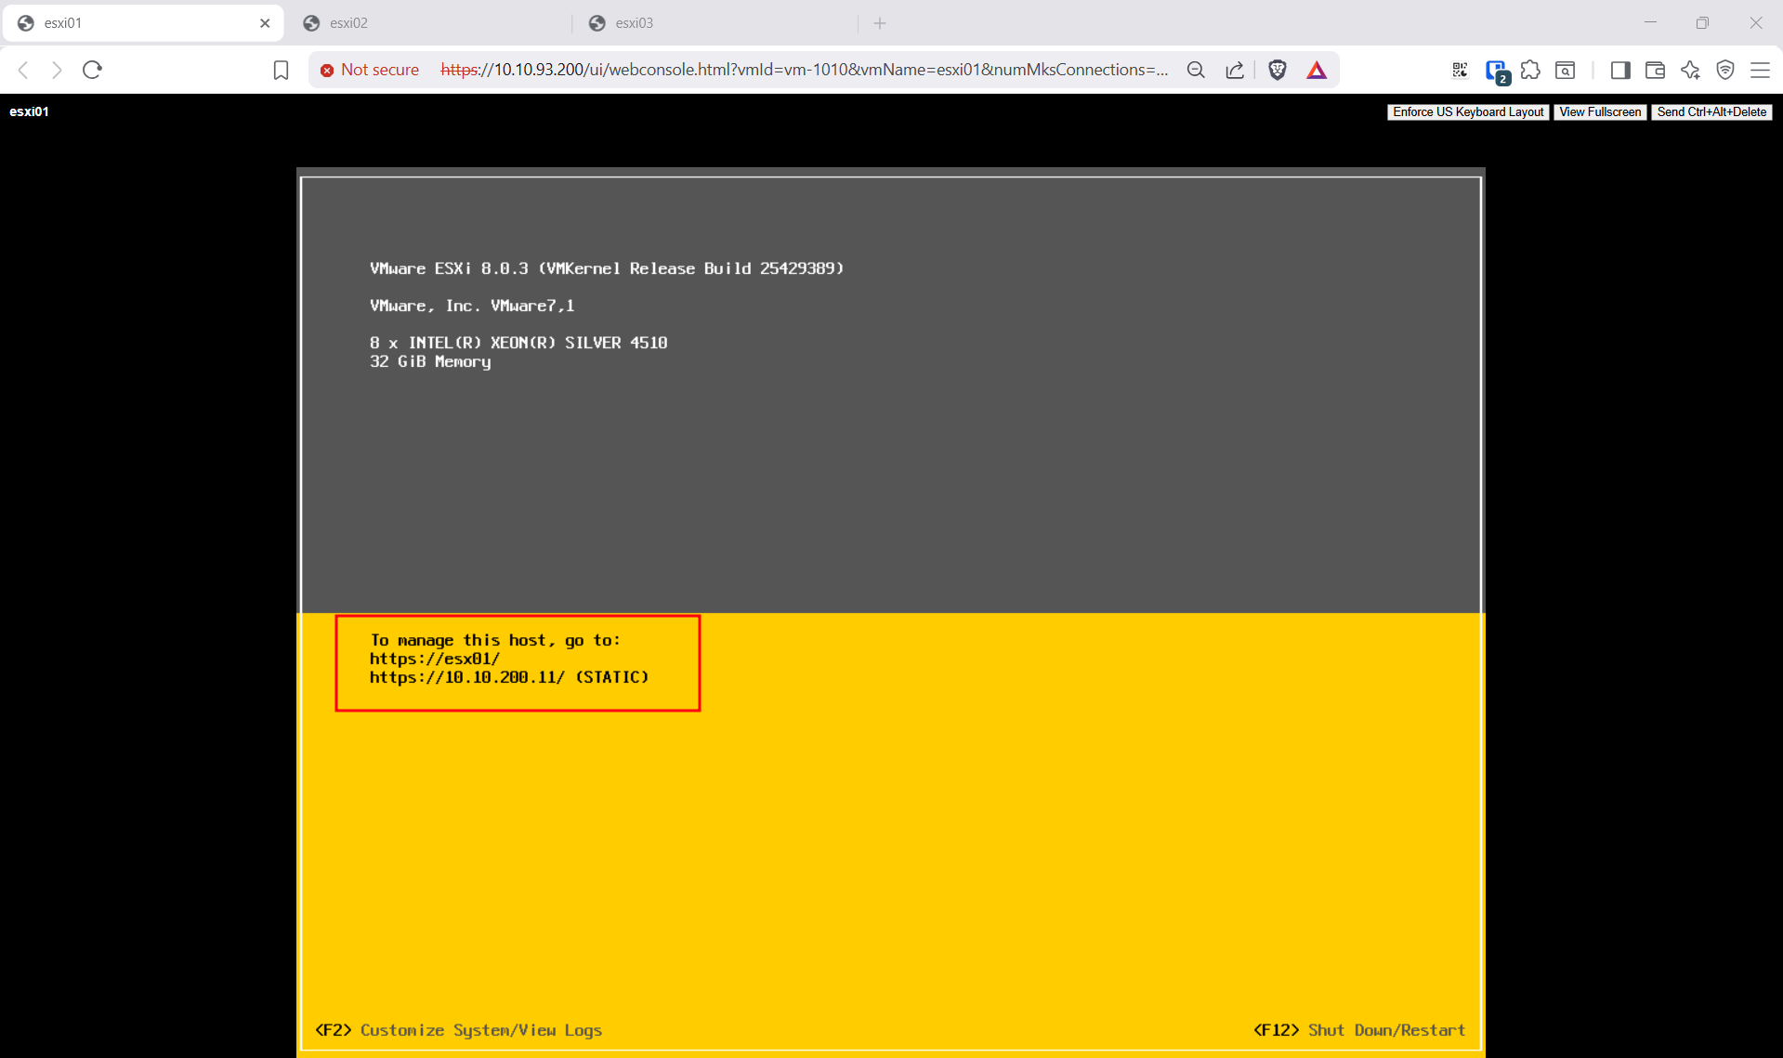The width and height of the screenshot is (1783, 1058).
Task: Click the 32 GiB Memory text
Action: [430, 361]
